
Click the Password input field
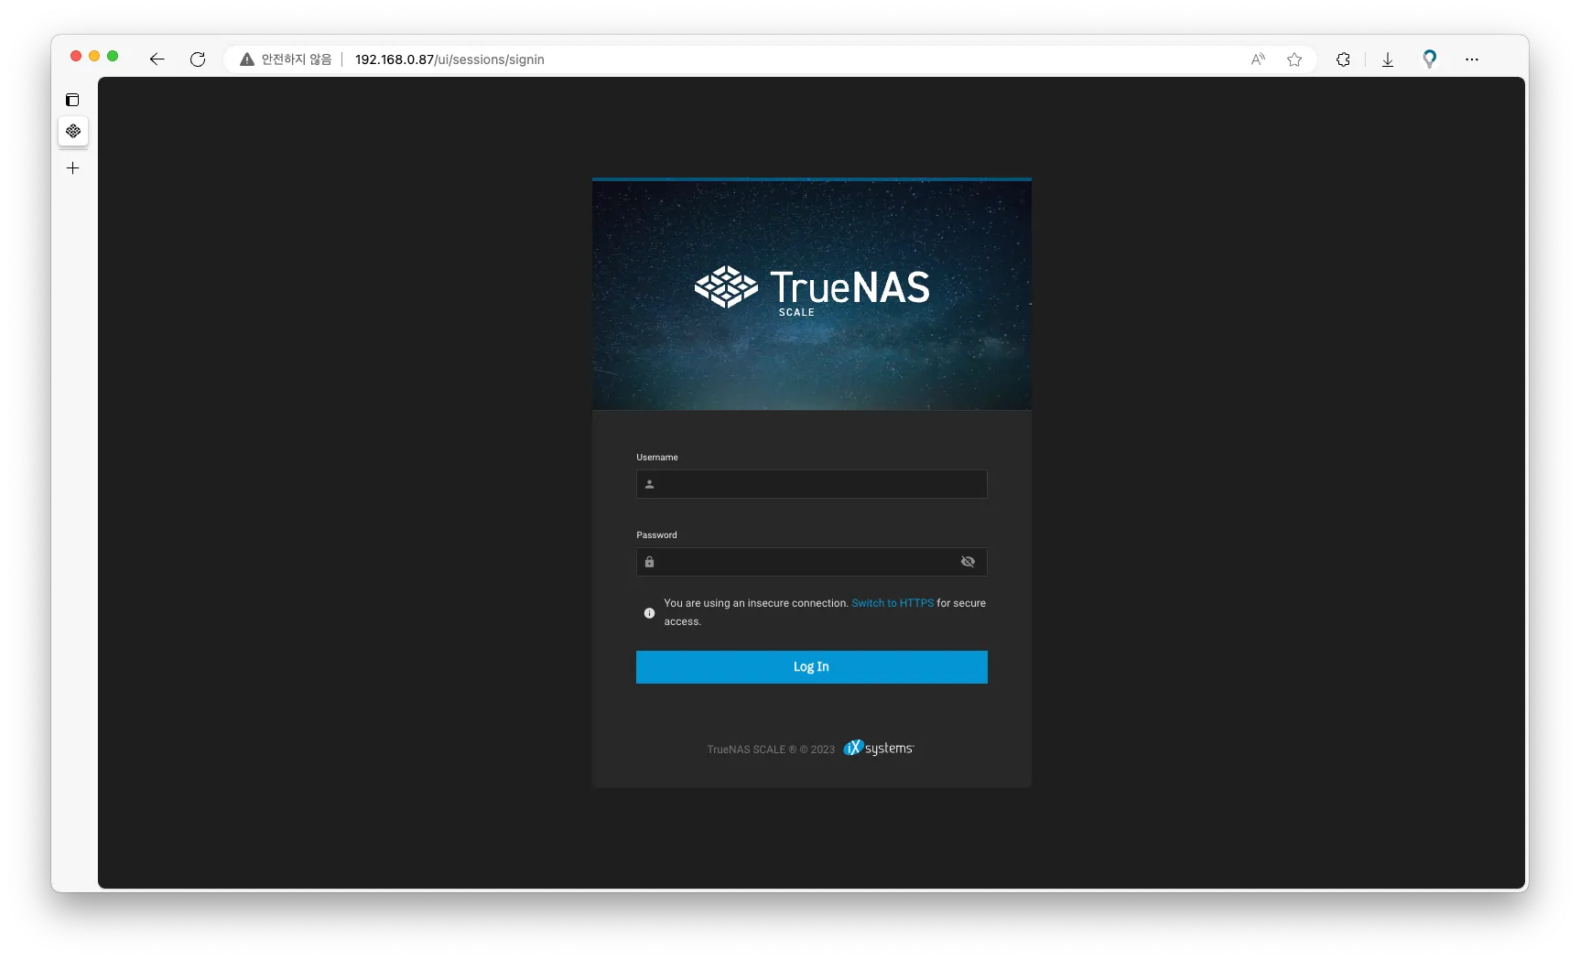[812, 562]
